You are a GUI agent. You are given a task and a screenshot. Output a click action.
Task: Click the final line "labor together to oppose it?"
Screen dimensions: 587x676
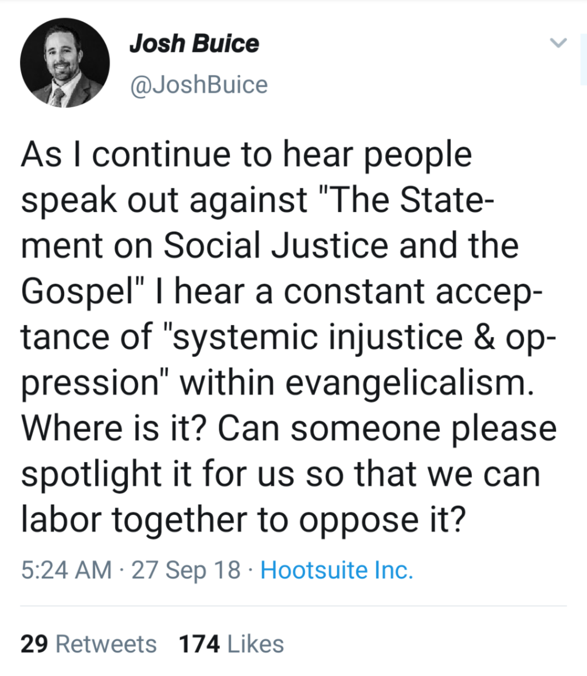tap(243, 520)
